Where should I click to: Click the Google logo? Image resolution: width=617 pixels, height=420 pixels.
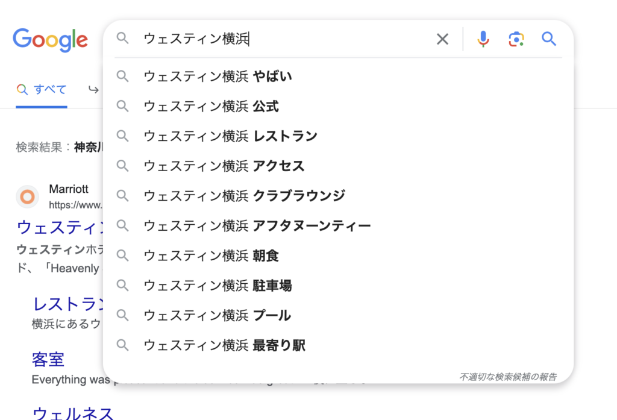click(51, 40)
